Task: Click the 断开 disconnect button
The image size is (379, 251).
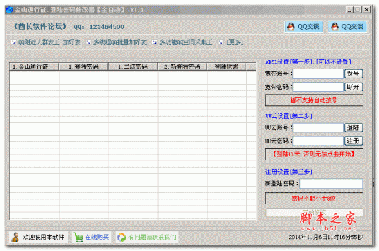Action: (353, 87)
